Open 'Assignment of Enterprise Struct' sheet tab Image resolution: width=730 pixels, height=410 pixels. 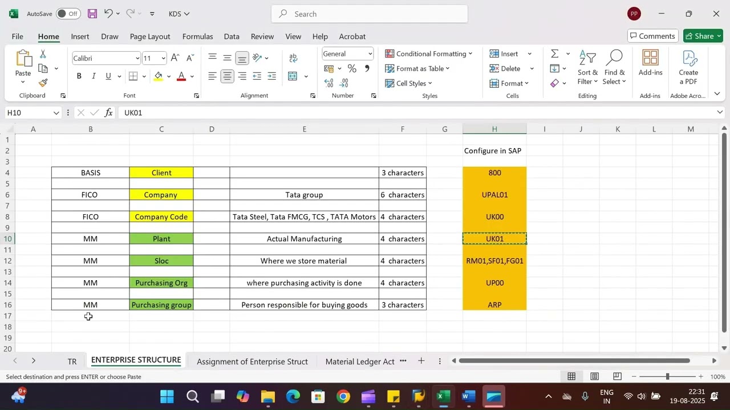(252, 362)
